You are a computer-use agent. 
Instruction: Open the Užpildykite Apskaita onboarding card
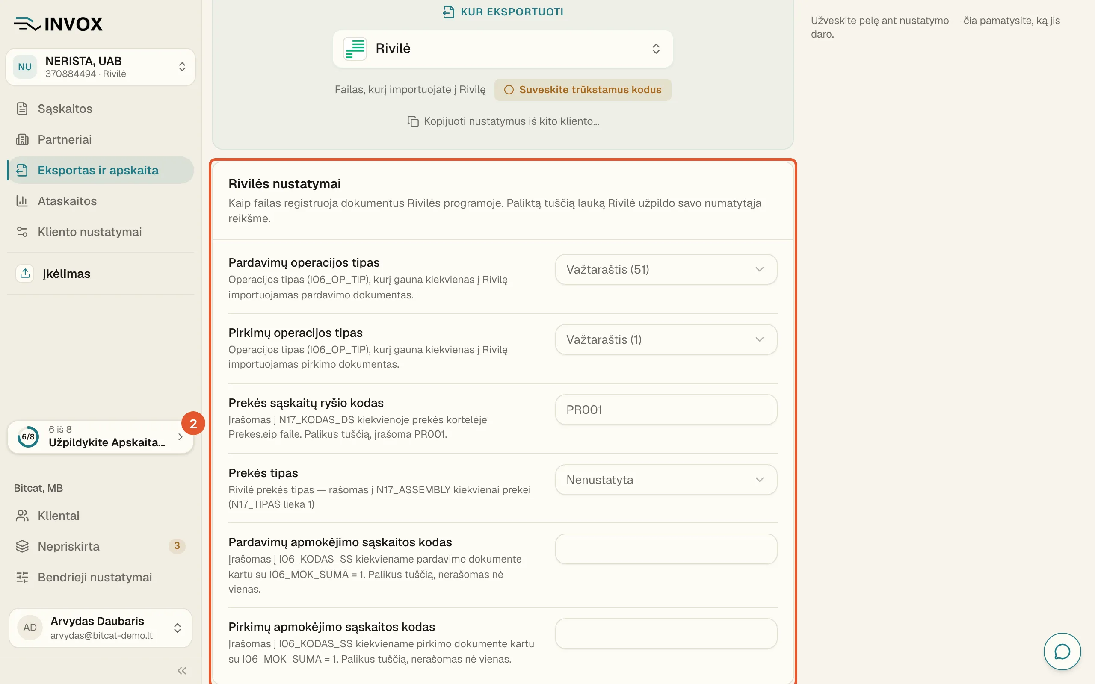101,436
